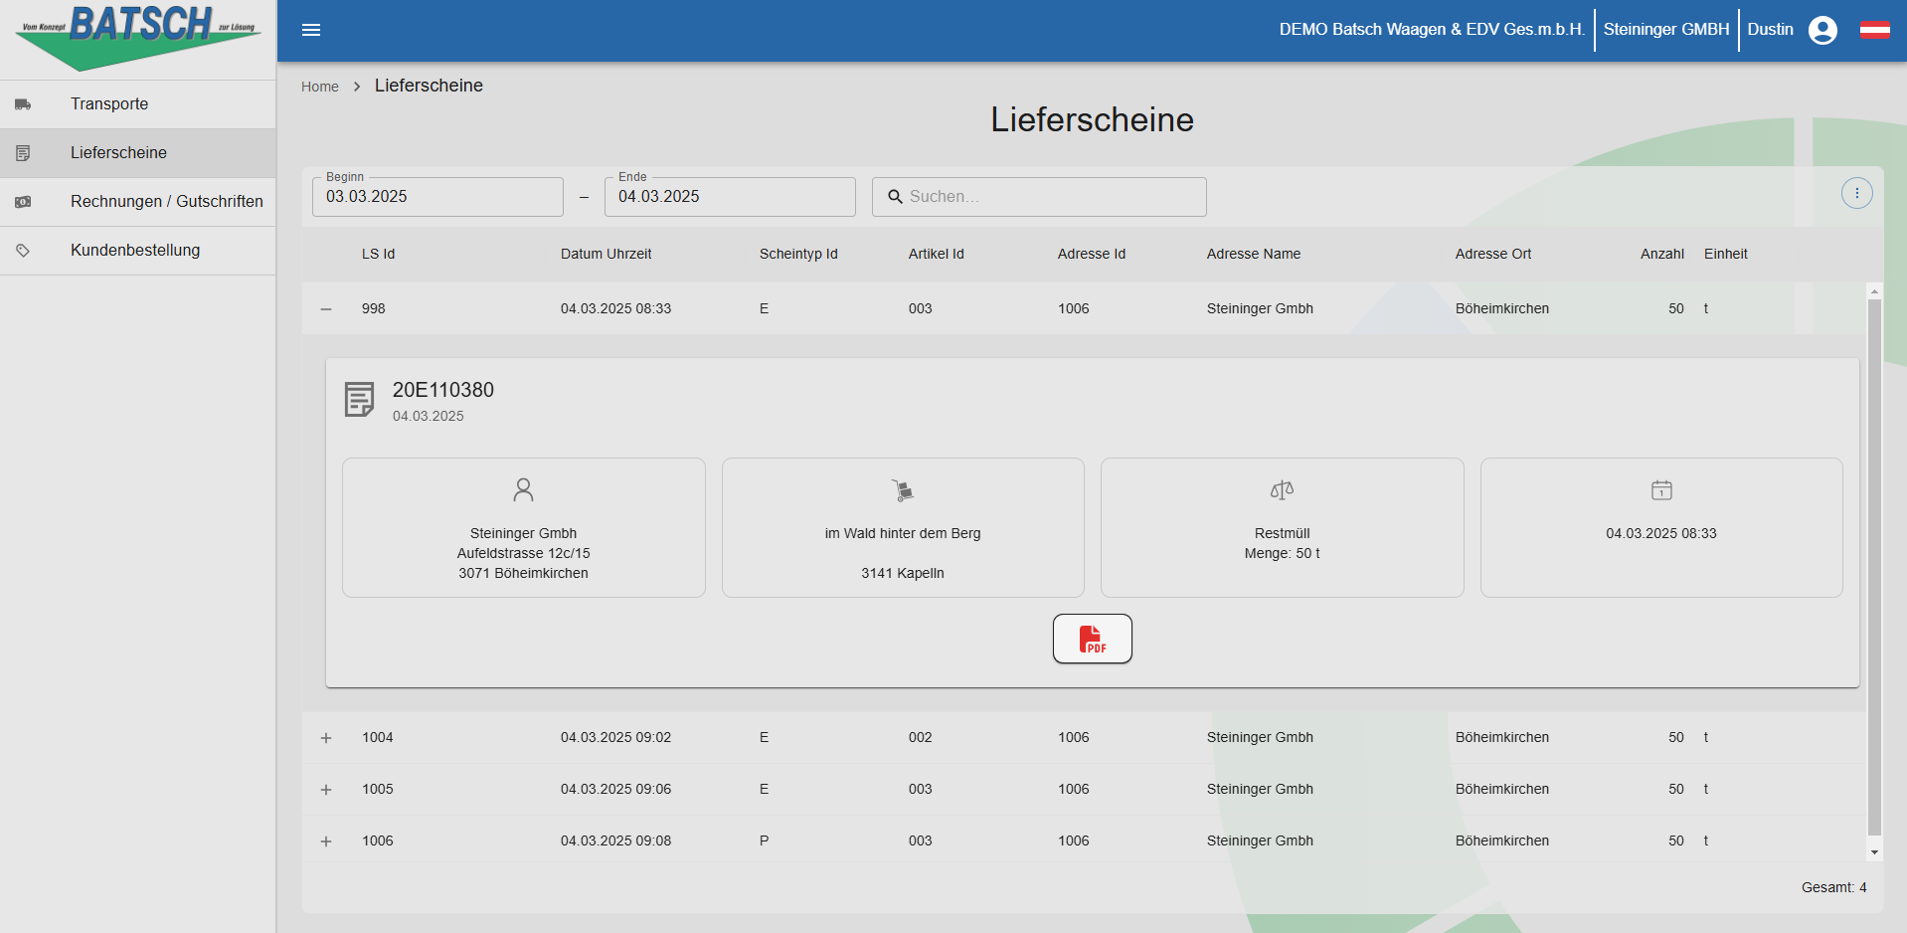This screenshot has width=1907, height=933.
Task: Click the scrollbar down arrow
Action: [x=1874, y=852]
